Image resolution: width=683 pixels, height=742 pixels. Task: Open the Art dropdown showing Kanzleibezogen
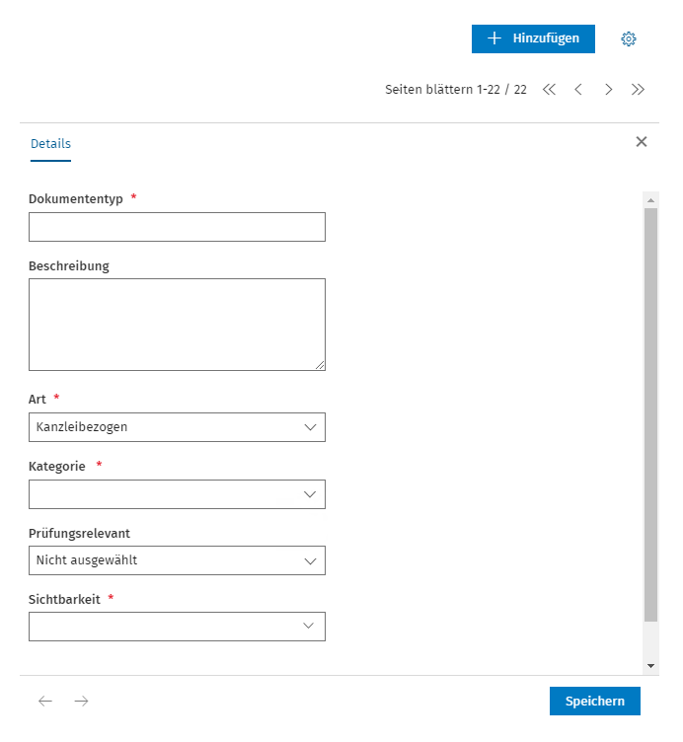(177, 427)
